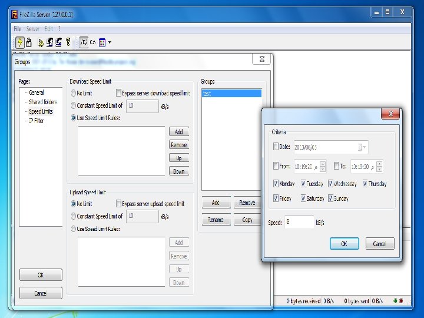The height and width of the screenshot is (318, 424).
Task: Select the General page in Groups dialog
Action: click(x=37, y=92)
